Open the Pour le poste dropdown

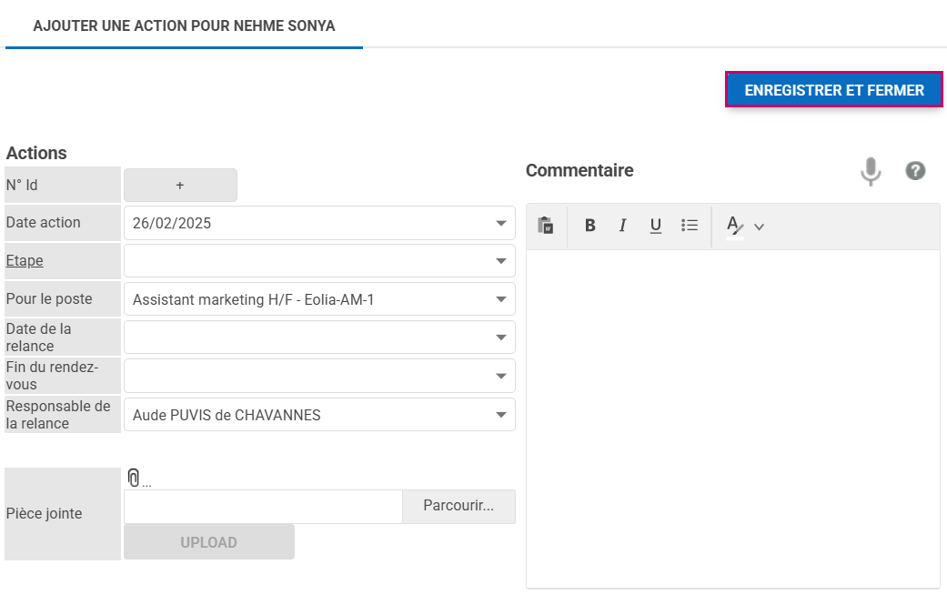tap(500, 299)
